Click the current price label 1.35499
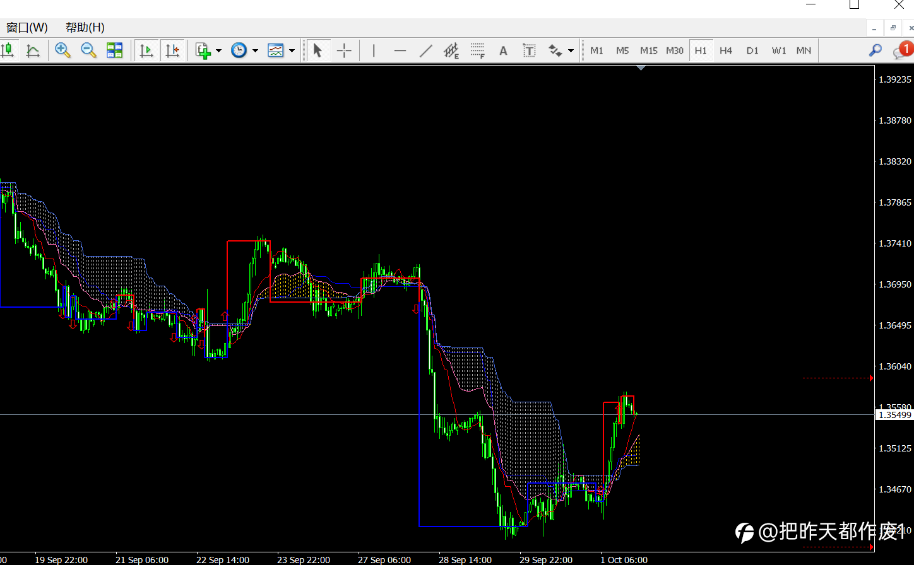 (894, 414)
